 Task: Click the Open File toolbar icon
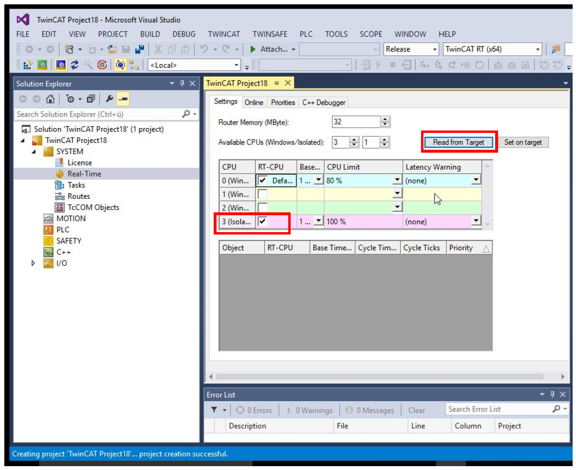pos(112,49)
